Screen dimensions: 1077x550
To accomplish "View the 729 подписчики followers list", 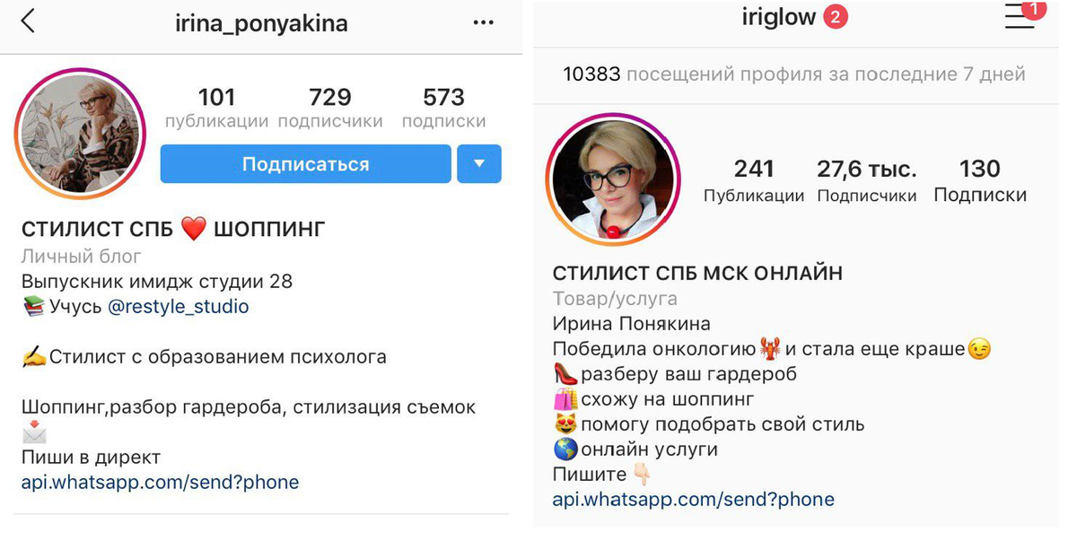I will click(330, 108).
